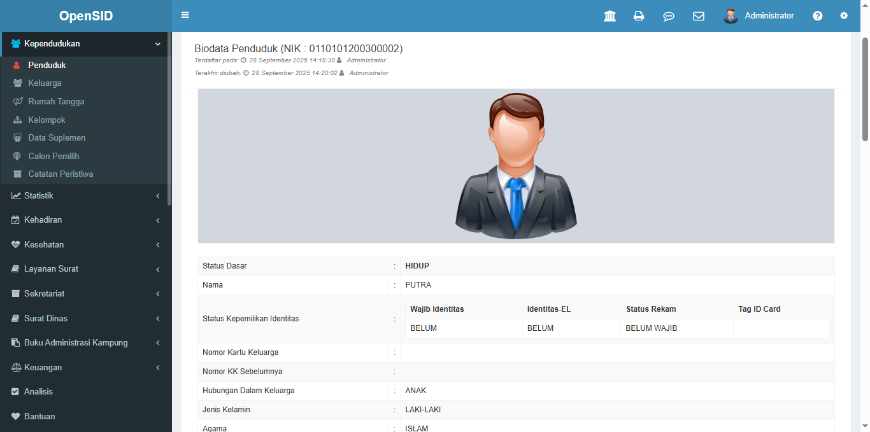870x432 pixels.
Task: Open the Administrator user menu
Action: click(769, 16)
